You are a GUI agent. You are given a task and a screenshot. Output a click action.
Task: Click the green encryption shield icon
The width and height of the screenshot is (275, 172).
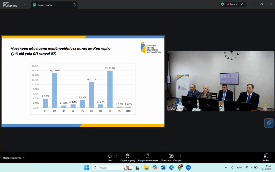(x=222, y=4)
